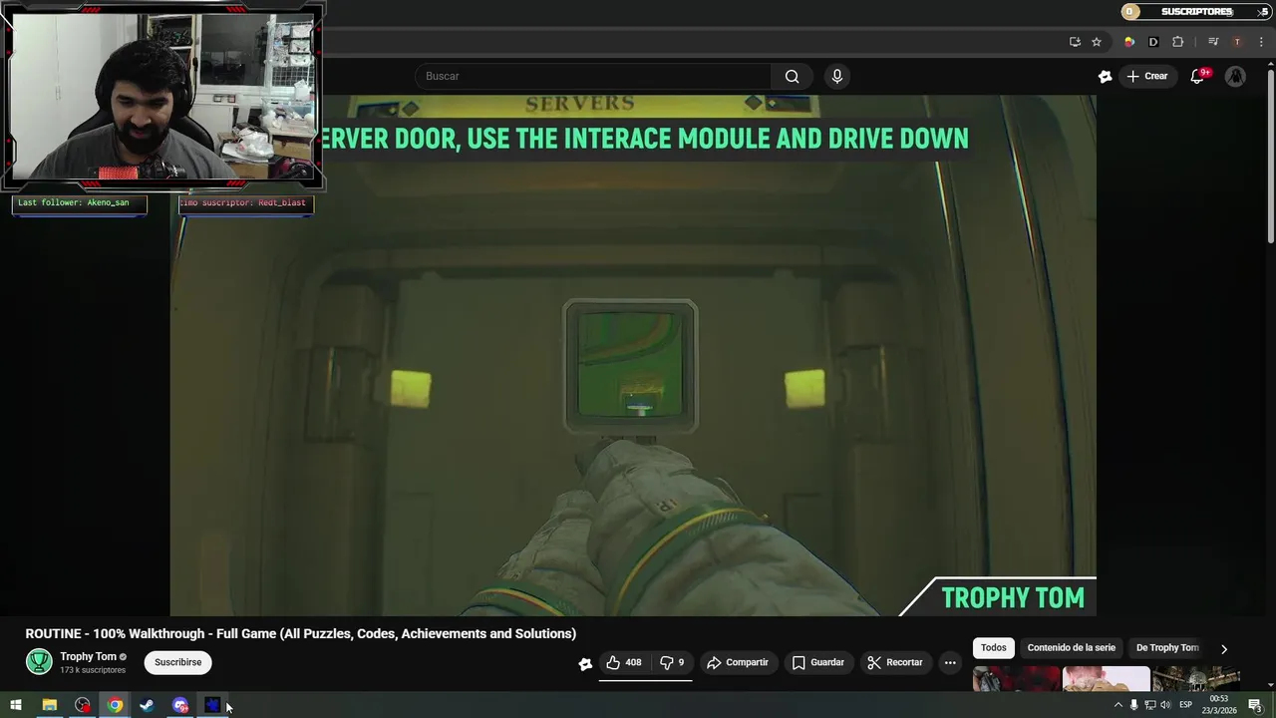This screenshot has height=718, width=1276.
Task: Click the install app icon in address bar
Action: (1075, 42)
